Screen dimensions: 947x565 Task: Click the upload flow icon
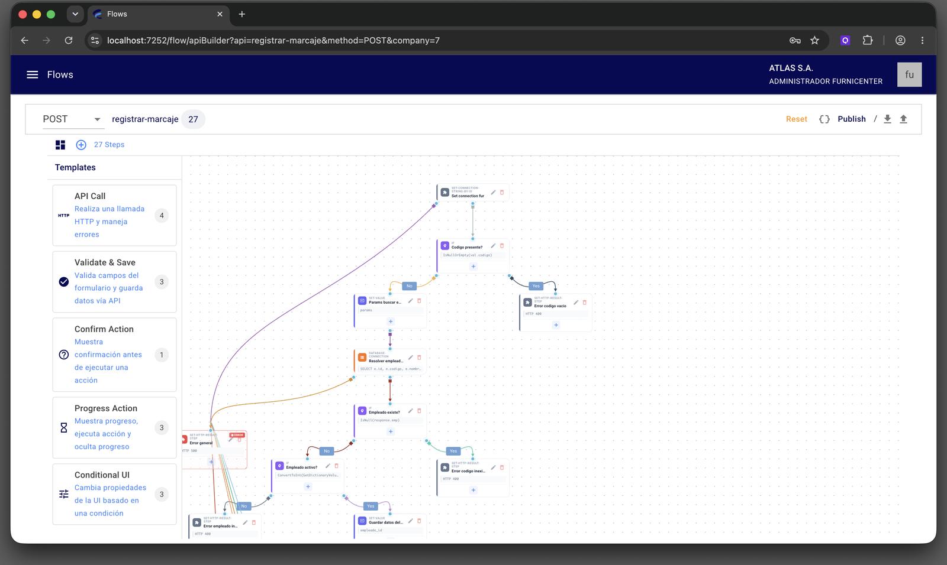(903, 119)
